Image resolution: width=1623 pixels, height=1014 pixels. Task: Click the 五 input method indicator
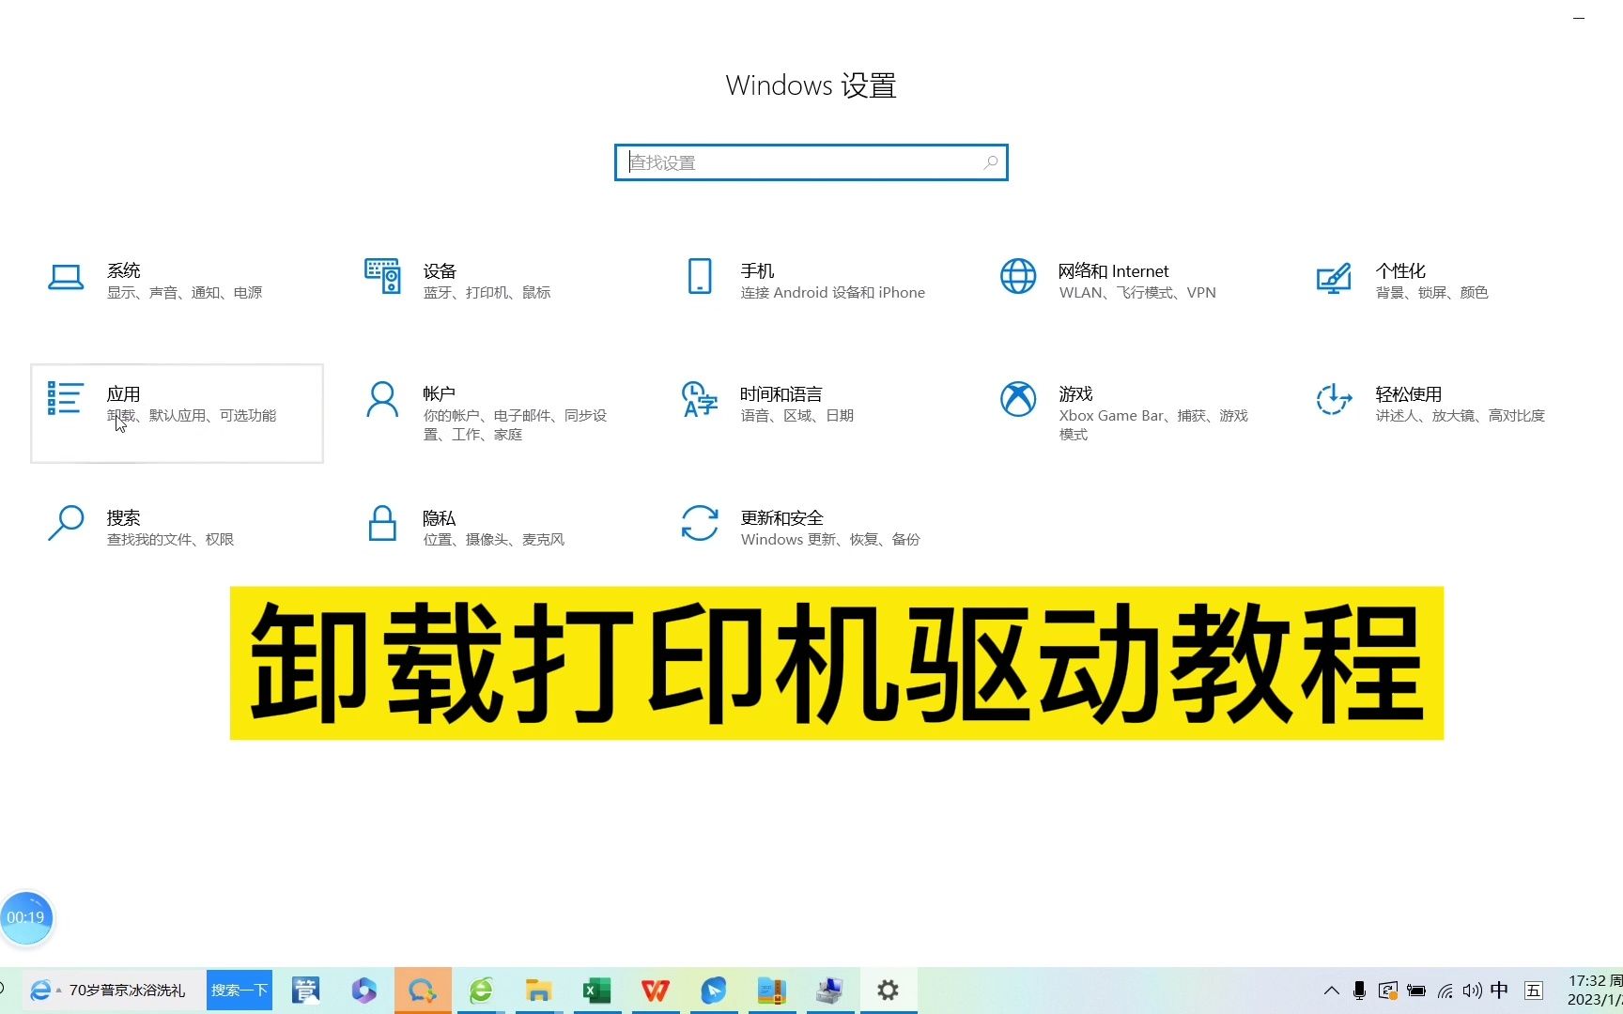[x=1534, y=991]
